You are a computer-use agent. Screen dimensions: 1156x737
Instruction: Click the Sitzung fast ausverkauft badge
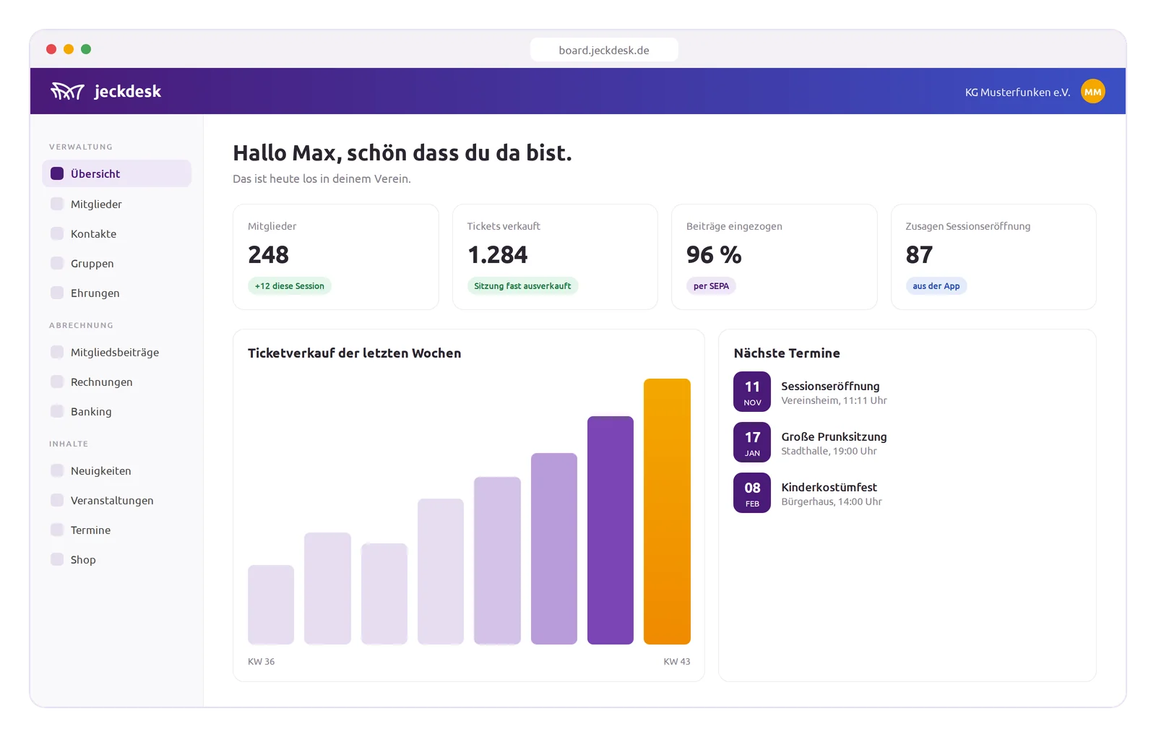tap(522, 286)
